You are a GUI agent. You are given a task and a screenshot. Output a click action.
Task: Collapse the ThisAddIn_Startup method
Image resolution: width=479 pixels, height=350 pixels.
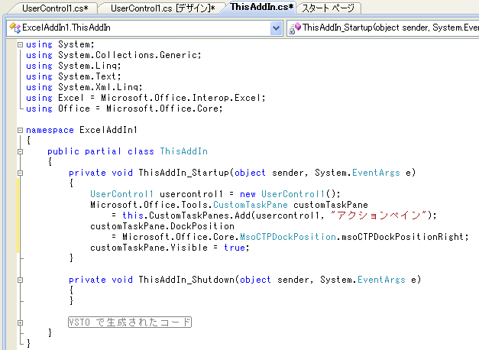click(20, 173)
